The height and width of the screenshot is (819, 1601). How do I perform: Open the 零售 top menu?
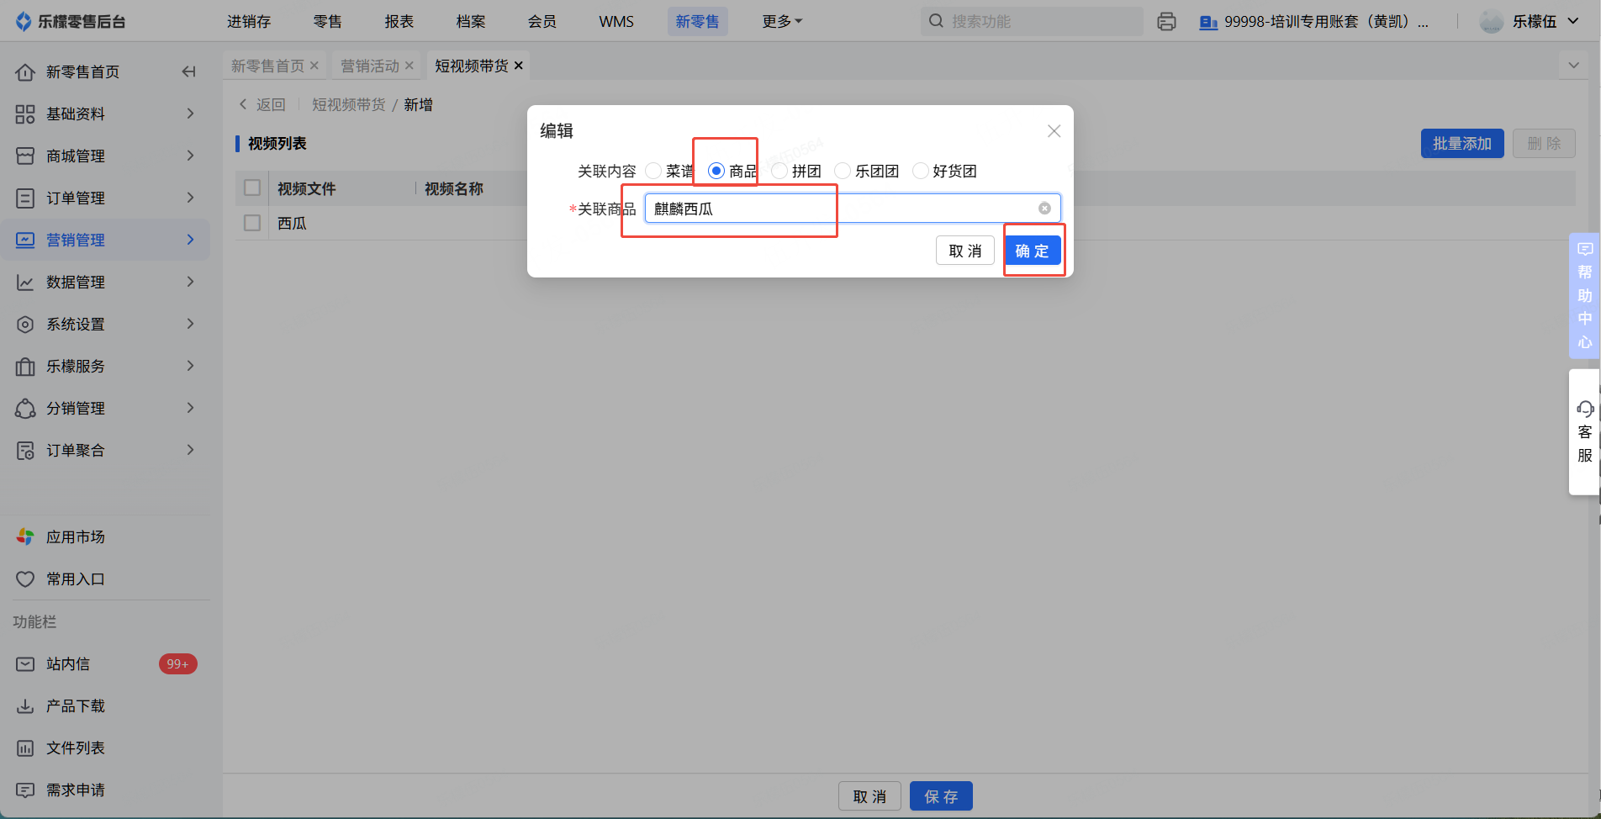(327, 21)
